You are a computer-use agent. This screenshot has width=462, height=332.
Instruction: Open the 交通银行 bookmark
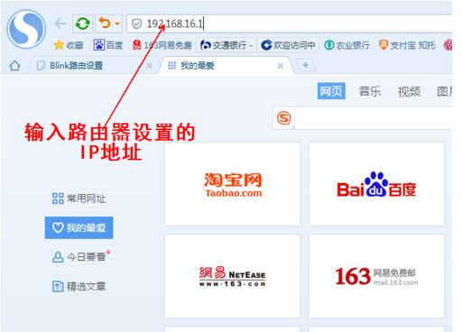226,45
